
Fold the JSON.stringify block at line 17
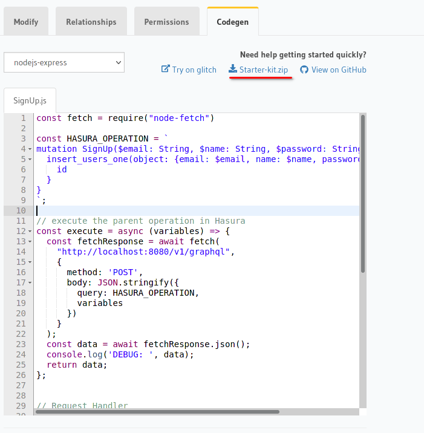30,283
